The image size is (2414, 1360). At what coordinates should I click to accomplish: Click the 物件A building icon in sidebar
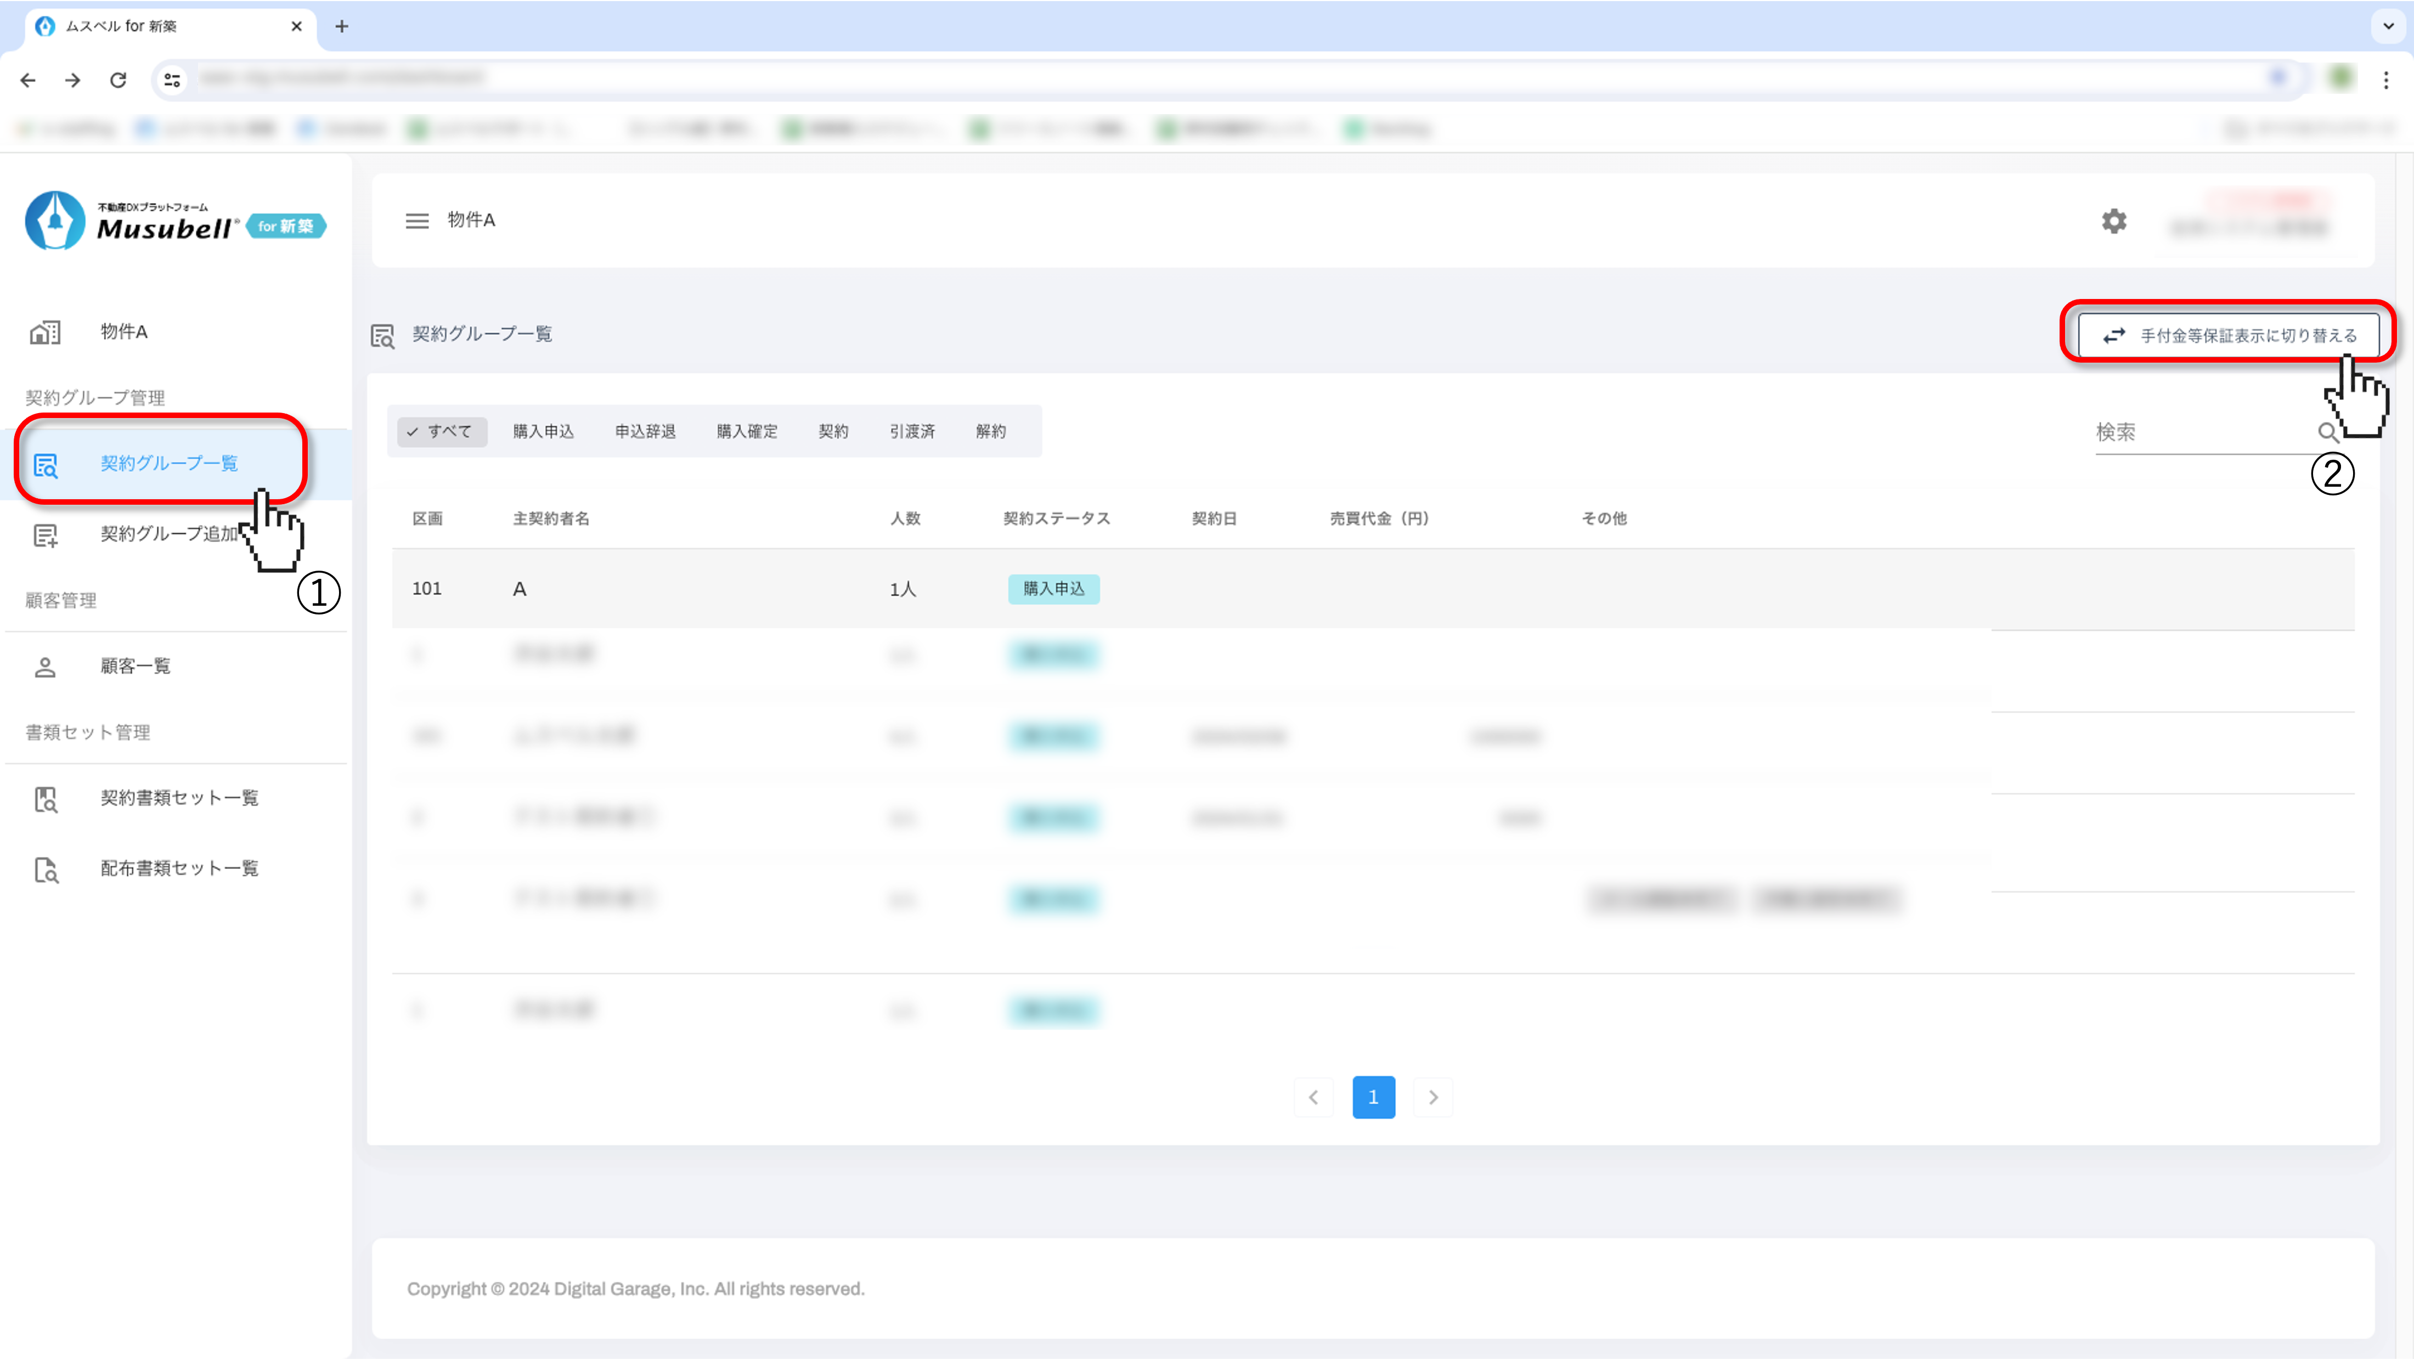coord(45,332)
